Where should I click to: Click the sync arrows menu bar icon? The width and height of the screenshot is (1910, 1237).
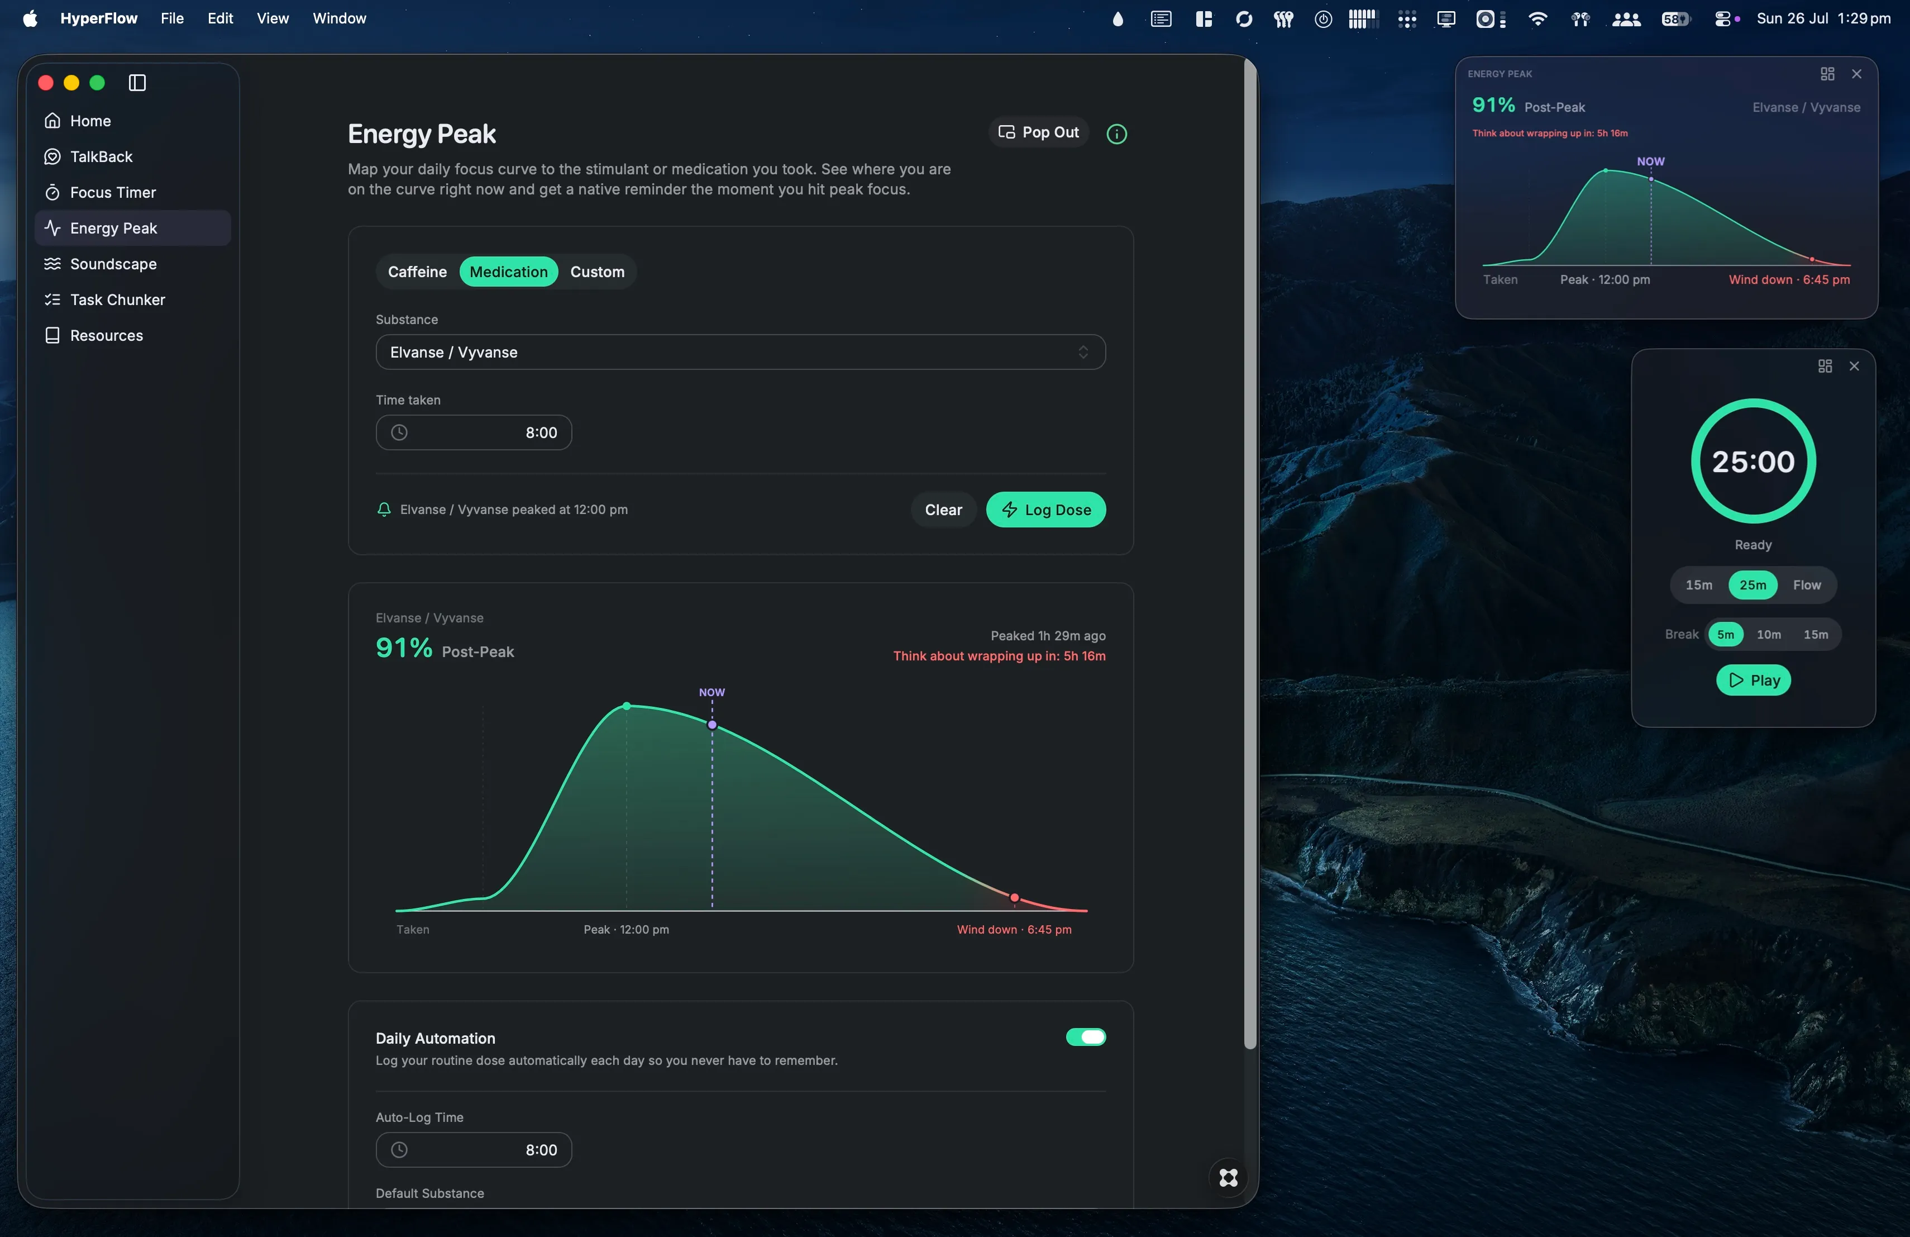pyautogui.click(x=1244, y=18)
